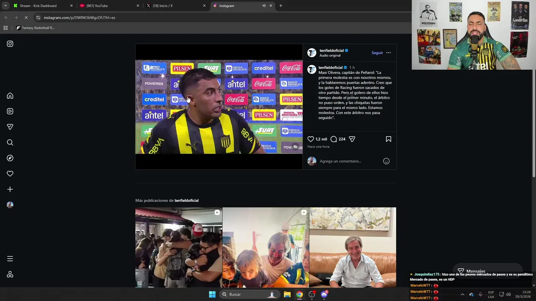Close the YouTube tab
The image size is (536, 301).
(x=138, y=6)
